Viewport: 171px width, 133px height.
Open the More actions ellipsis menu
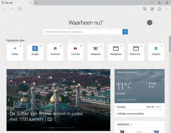click(167, 9)
